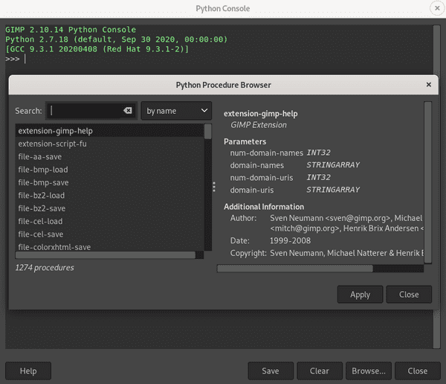This screenshot has height=384, width=446.
Task: Select file-cel-load procedure
Action: tap(110, 221)
